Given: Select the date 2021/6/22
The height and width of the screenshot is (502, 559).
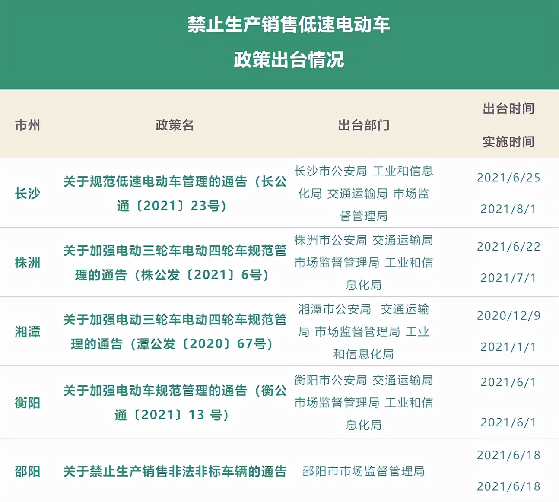Looking at the screenshot, I should 508,247.
